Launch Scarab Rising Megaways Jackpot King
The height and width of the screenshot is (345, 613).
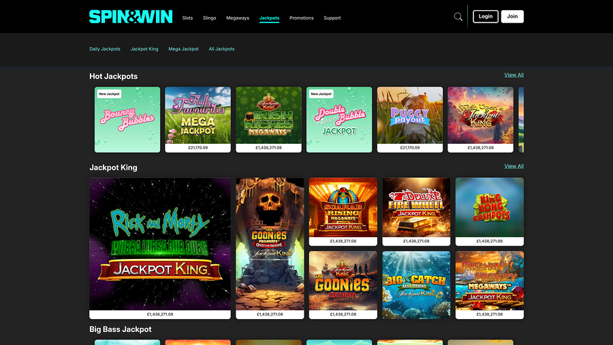(343, 211)
